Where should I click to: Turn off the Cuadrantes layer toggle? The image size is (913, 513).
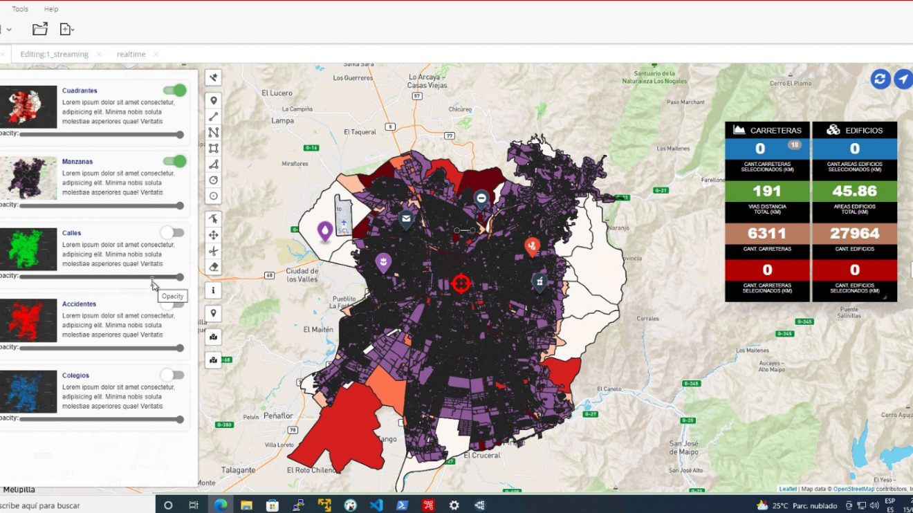coord(174,91)
